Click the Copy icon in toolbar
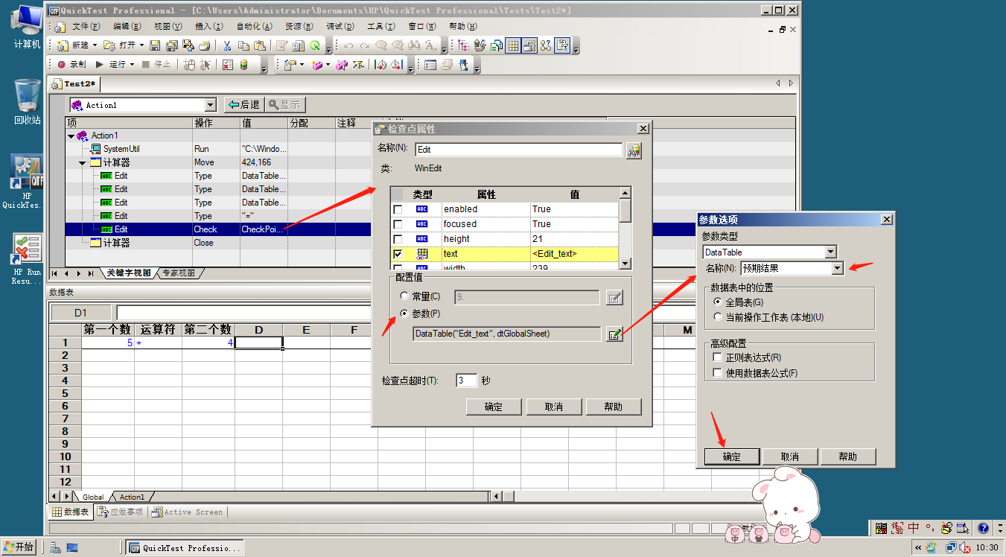Image resolution: width=1006 pixels, height=557 pixels. coord(243,45)
